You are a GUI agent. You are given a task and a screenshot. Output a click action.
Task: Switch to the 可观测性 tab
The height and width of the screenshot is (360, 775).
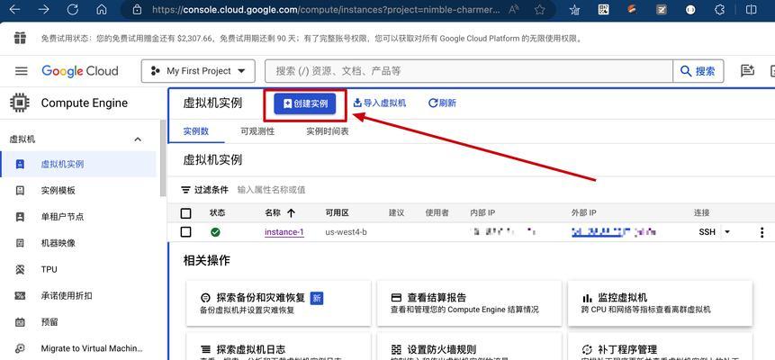pyautogui.click(x=257, y=131)
